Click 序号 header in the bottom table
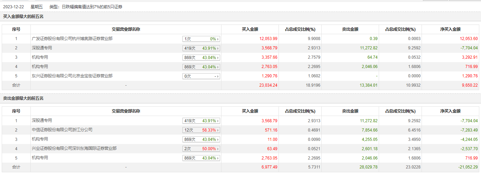This screenshot has height=174, width=481. (16, 111)
